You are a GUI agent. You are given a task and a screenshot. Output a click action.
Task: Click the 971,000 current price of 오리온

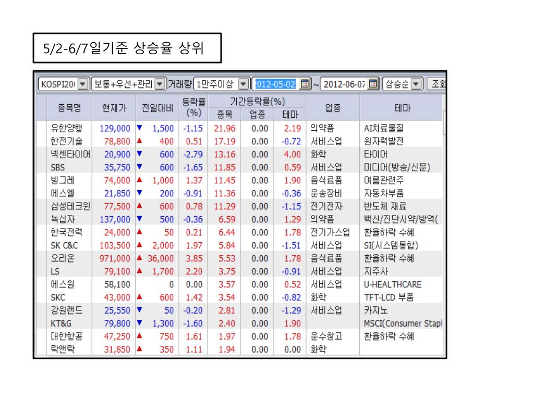click(115, 258)
